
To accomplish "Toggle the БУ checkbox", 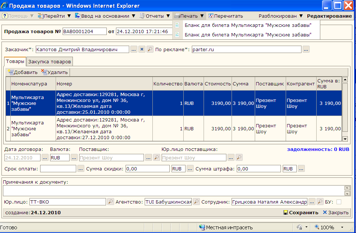I will pos(339,202).
